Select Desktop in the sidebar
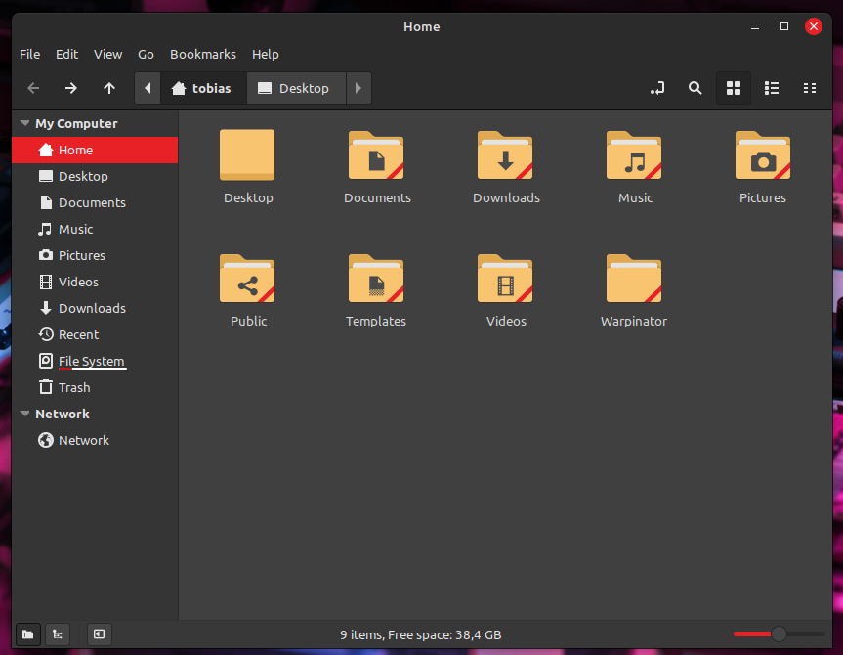This screenshot has height=655, width=843. tap(95, 177)
